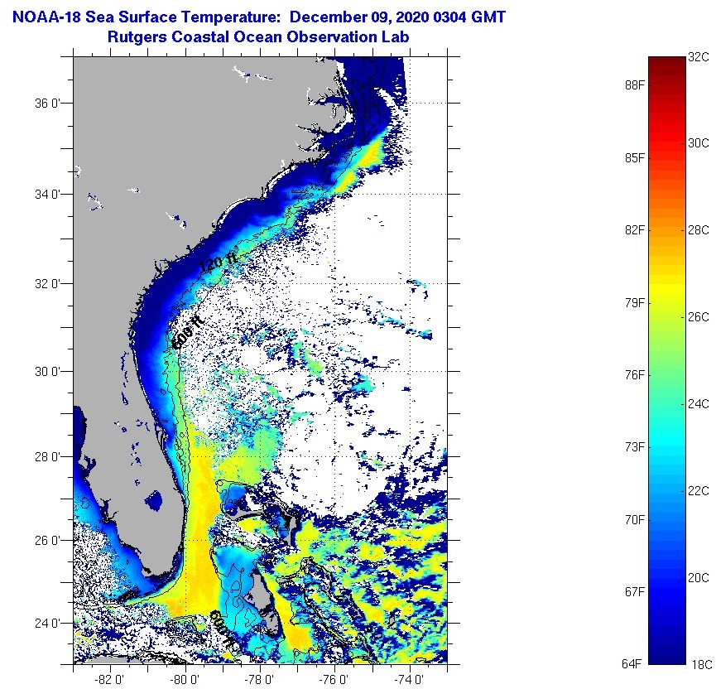Click the -80 0' longitude label

coord(185,679)
